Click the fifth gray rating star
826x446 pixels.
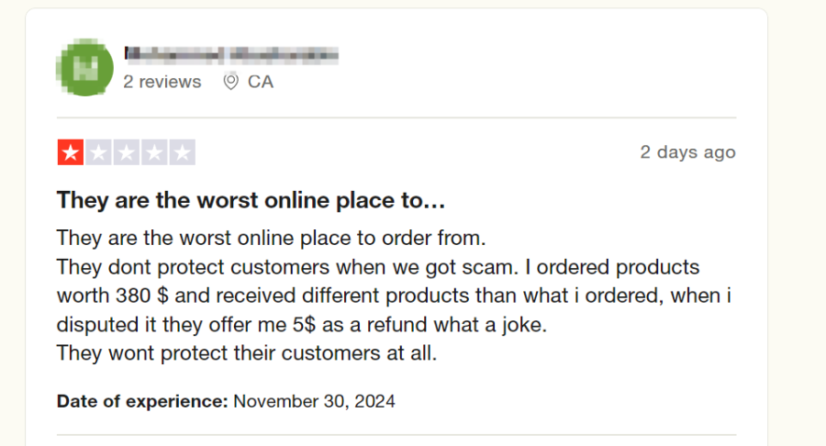coord(181,152)
